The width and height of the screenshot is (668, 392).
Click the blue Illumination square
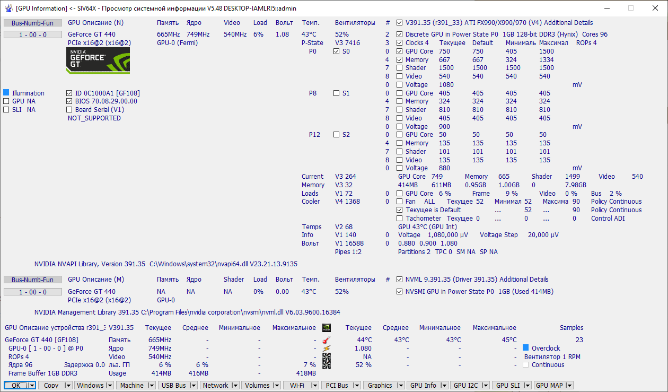[6, 93]
